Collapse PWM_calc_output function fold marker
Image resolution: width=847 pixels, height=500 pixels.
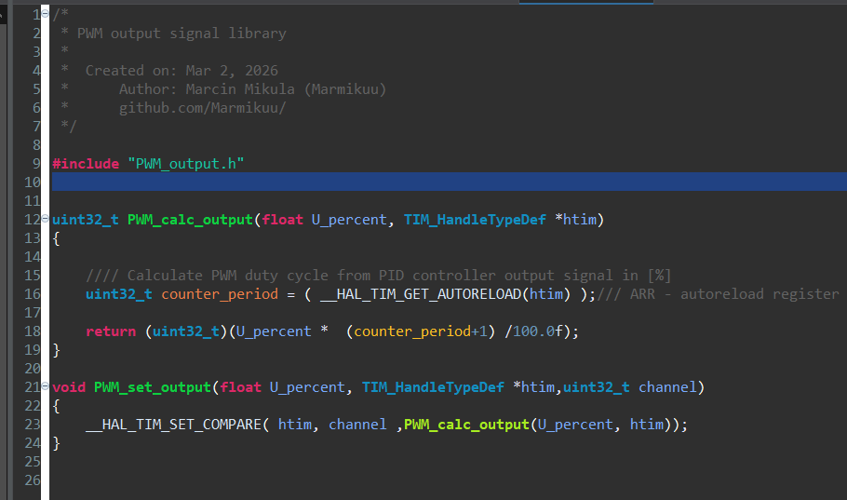pos(45,219)
